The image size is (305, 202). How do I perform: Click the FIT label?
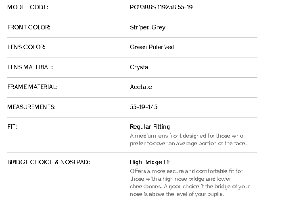(12, 127)
